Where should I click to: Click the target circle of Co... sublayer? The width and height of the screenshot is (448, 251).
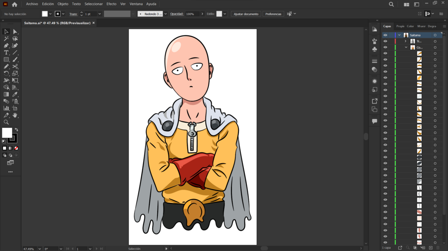coord(435,47)
